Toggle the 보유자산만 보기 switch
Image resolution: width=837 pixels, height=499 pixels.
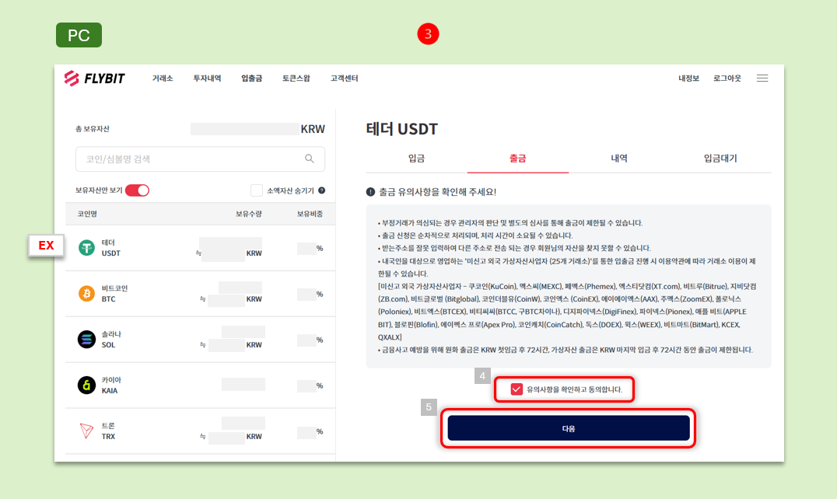tap(135, 189)
